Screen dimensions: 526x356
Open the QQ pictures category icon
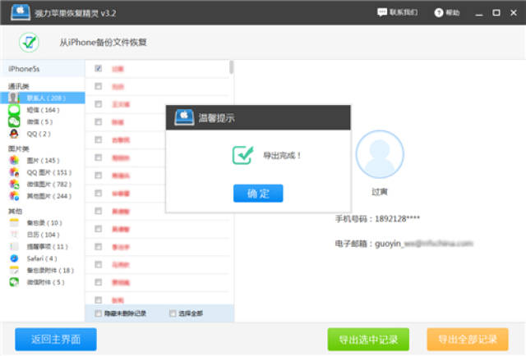click(x=14, y=172)
